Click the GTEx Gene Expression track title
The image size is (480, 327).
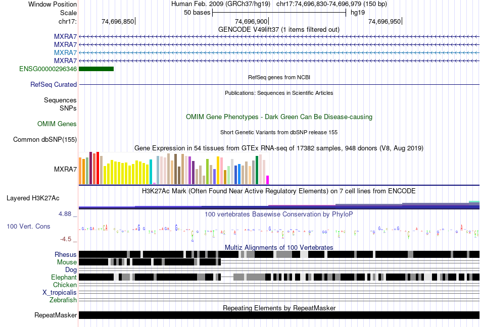point(279,148)
